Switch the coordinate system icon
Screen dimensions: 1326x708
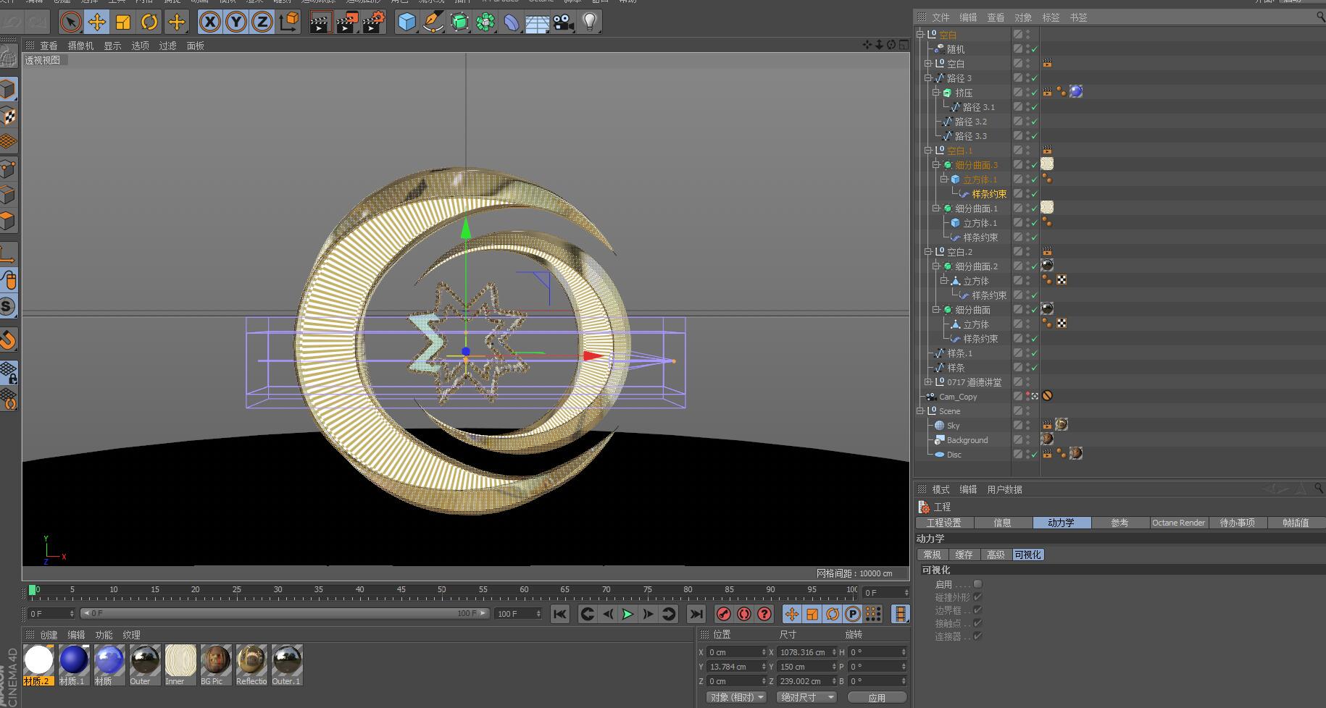[288, 22]
